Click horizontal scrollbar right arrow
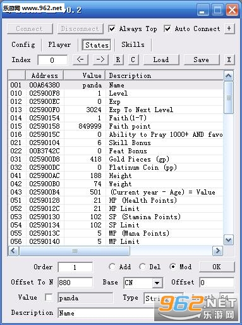Viewport: 242px width, 325px height. 217,251
